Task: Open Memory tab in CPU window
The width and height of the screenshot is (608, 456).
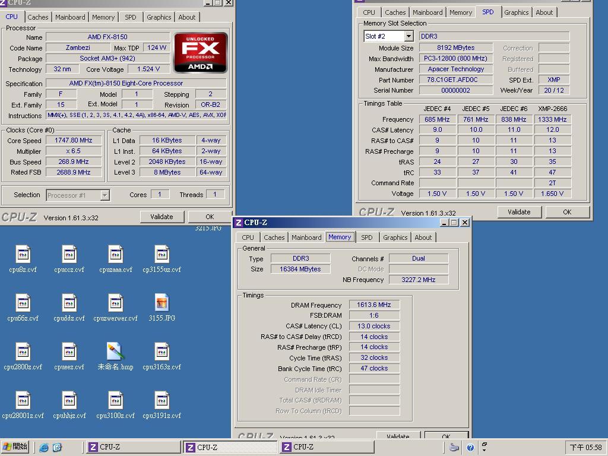Action: pos(103,17)
